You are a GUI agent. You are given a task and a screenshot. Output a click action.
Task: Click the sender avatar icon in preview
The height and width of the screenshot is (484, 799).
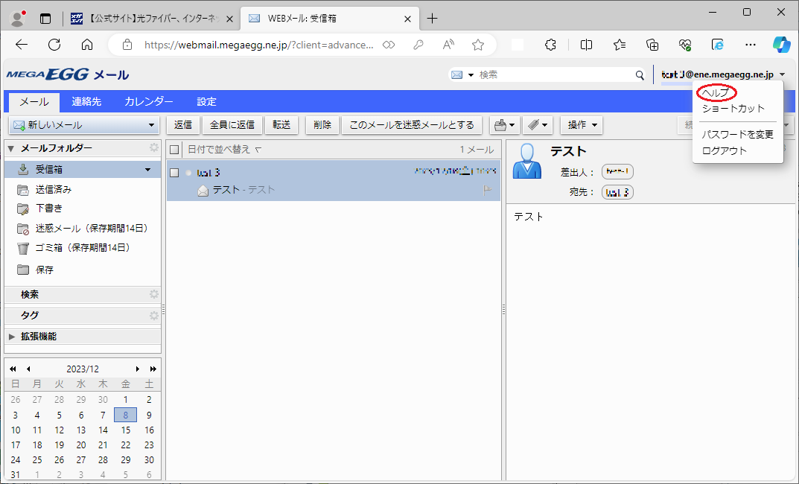[527, 161]
